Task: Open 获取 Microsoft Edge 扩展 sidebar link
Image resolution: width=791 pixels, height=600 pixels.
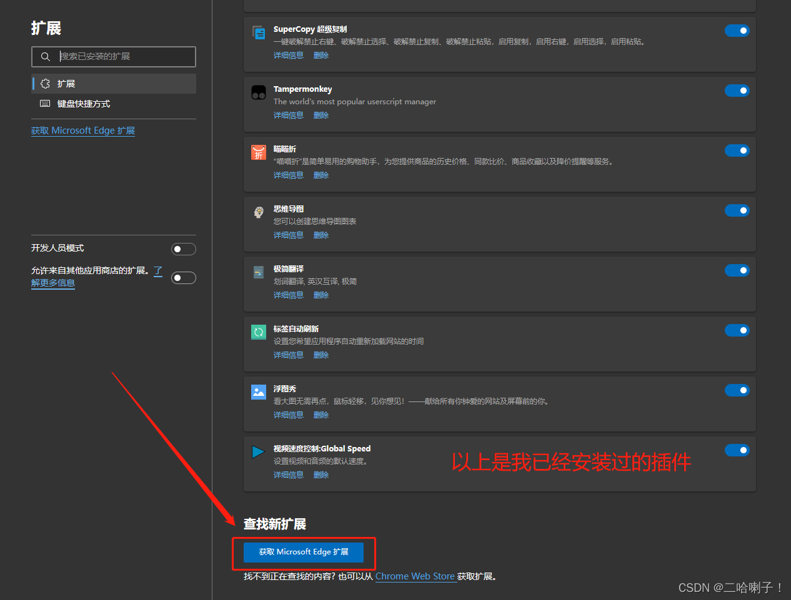Action: coord(83,130)
